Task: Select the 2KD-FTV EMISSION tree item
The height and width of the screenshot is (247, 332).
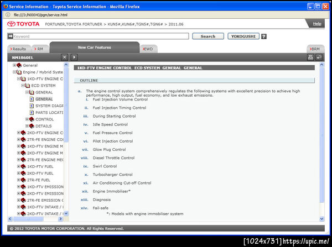Action: [45, 193]
